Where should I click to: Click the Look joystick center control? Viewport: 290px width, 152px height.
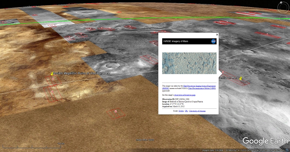(283, 8)
